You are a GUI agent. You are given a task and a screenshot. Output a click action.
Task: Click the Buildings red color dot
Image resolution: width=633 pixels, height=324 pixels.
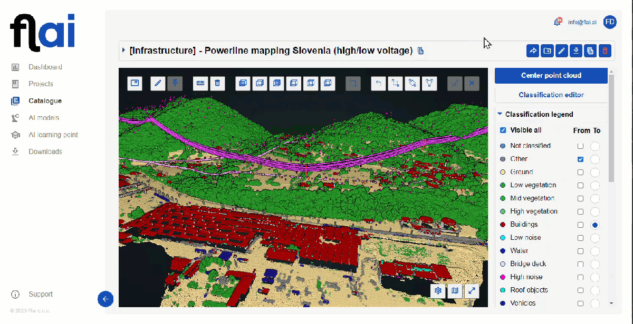[503, 225]
